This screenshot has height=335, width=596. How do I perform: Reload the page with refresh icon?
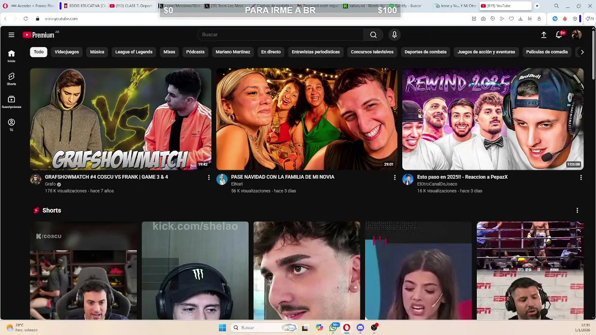tap(25, 19)
